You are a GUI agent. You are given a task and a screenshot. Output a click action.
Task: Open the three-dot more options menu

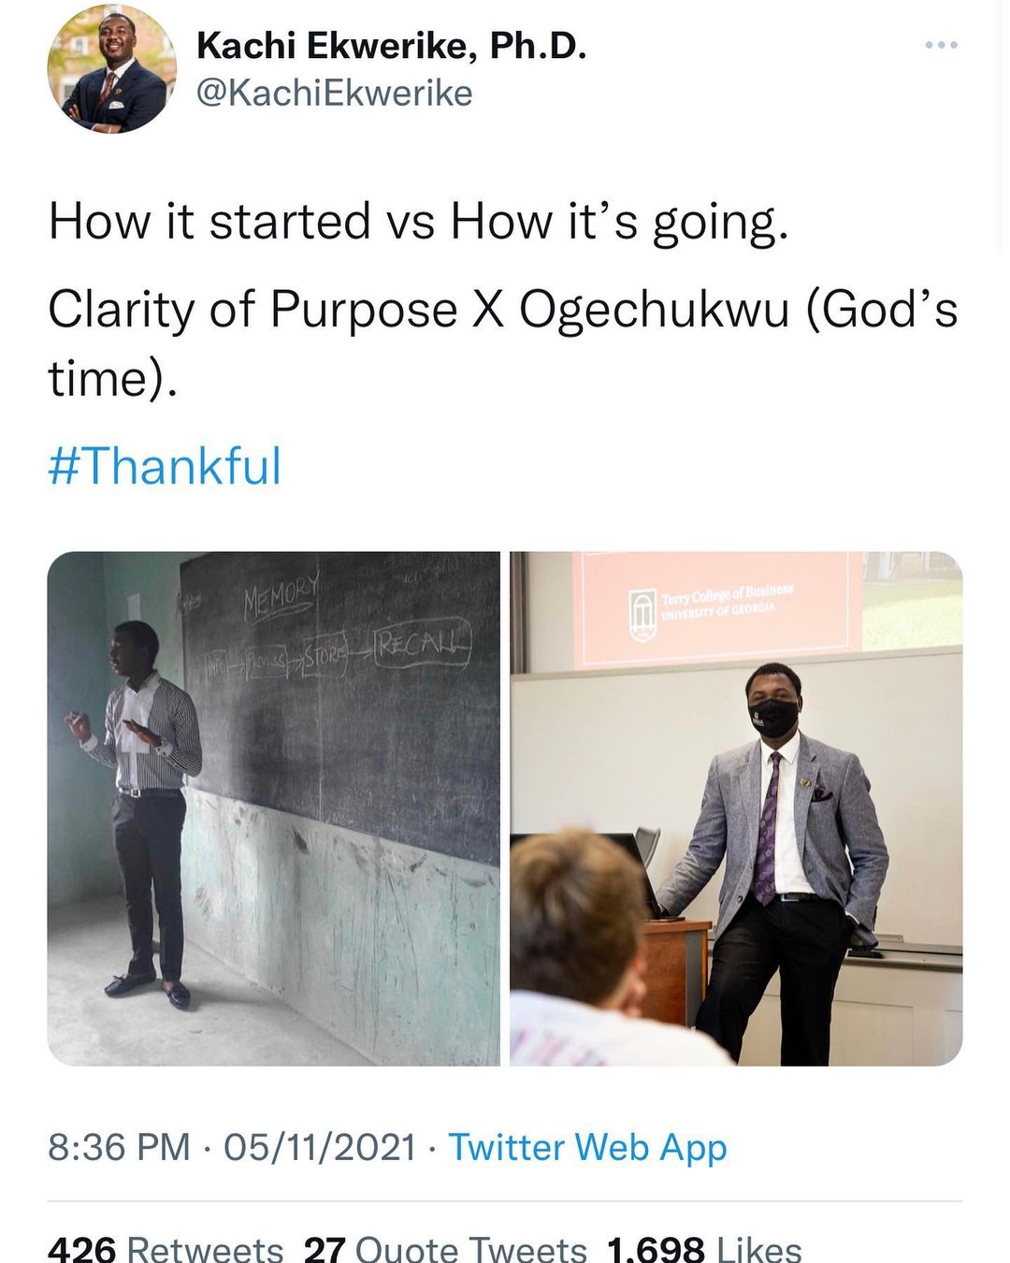(941, 45)
